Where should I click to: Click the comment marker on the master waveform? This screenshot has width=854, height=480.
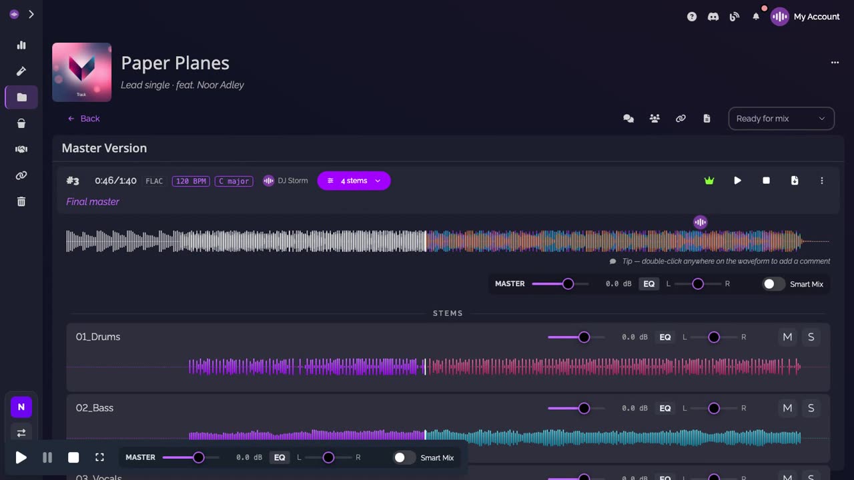pyautogui.click(x=700, y=222)
